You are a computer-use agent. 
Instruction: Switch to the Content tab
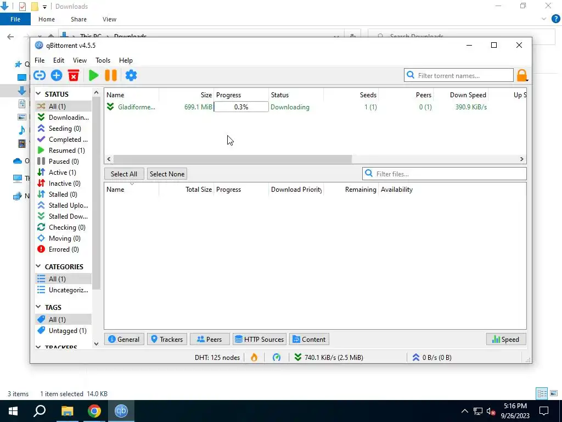pyautogui.click(x=310, y=339)
